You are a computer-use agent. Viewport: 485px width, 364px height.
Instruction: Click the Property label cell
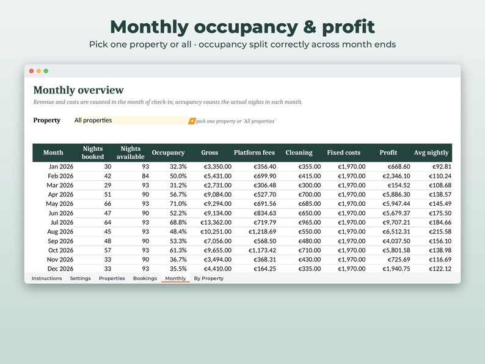(x=46, y=120)
